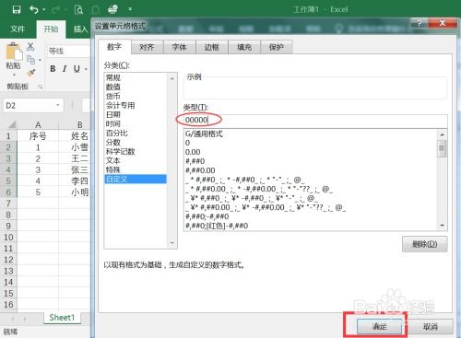Screen dimensions: 461x338
Task: Open Customize Quick Access Toolbar dropdown
Action: click(130, 9)
